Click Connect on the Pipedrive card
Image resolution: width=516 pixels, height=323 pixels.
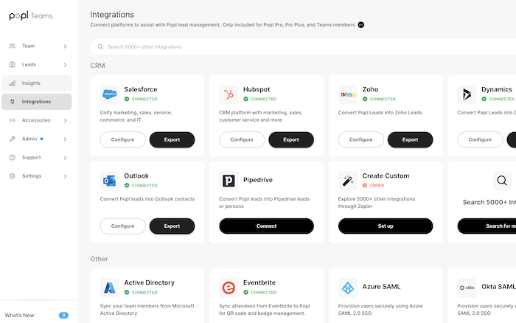coord(267,226)
